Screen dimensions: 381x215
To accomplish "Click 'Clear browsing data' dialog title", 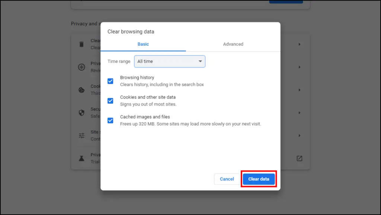I will coord(131,32).
